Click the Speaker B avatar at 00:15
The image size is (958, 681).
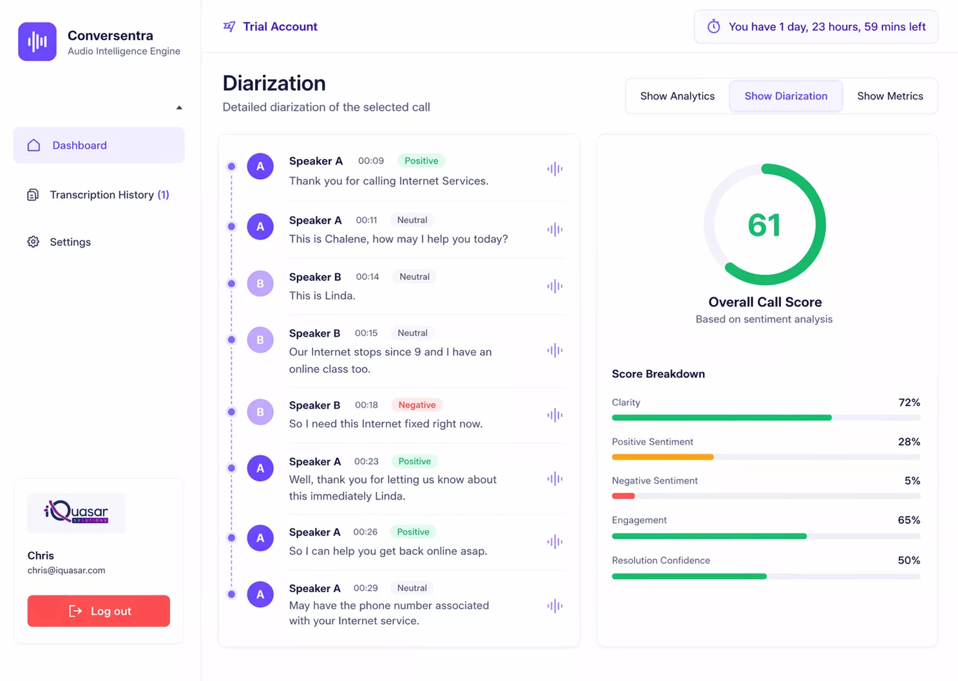click(x=260, y=340)
